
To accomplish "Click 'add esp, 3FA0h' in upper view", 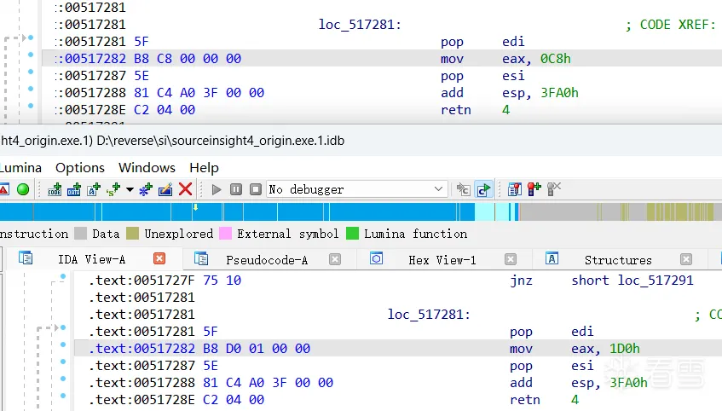I will click(x=509, y=93).
